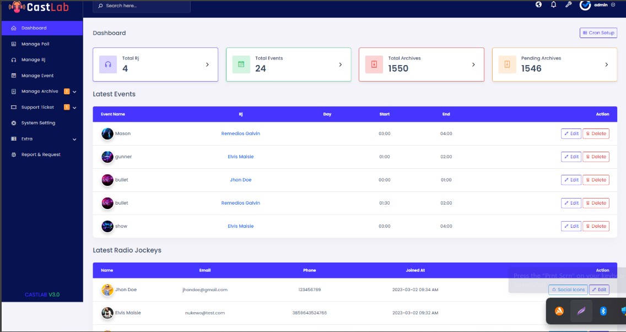Screen dimensions: 626x332
Task: Click the Total Archives icon
Action: [374, 65]
